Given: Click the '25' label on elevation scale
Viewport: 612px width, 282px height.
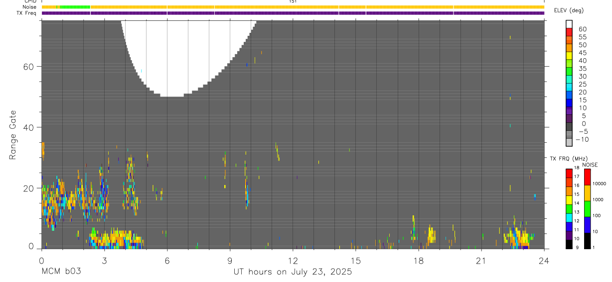Looking at the screenshot, I should [x=582, y=85].
